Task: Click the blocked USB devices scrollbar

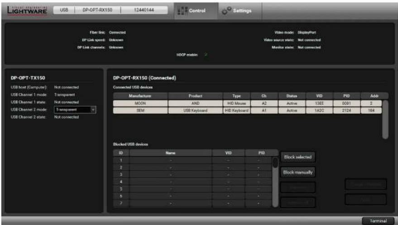Action: click(x=275, y=182)
